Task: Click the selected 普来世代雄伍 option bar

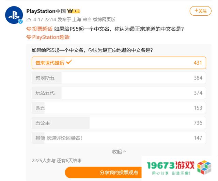Action: 119,63
